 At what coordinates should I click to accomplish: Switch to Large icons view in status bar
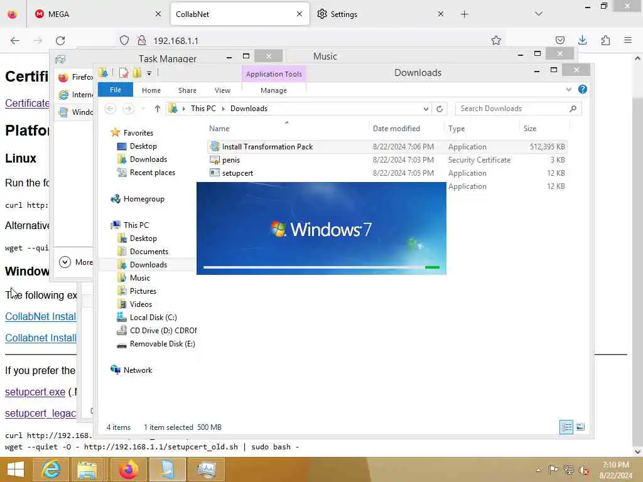(580, 427)
